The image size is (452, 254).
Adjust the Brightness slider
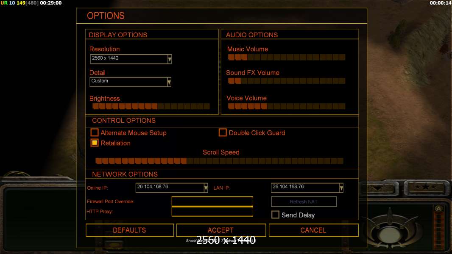(151, 106)
